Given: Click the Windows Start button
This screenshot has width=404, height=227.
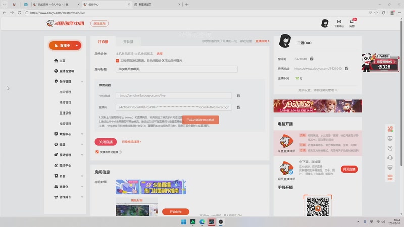Looking at the screenshot, I should pos(183,222).
